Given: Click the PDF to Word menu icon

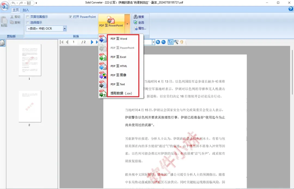Looking at the screenshot, I should coord(103,39).
